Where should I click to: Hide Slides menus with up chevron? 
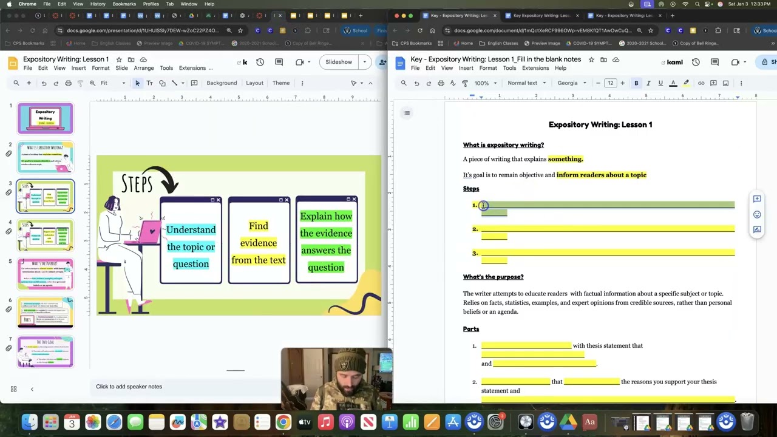pyautogui.click(x=370, y=83)
